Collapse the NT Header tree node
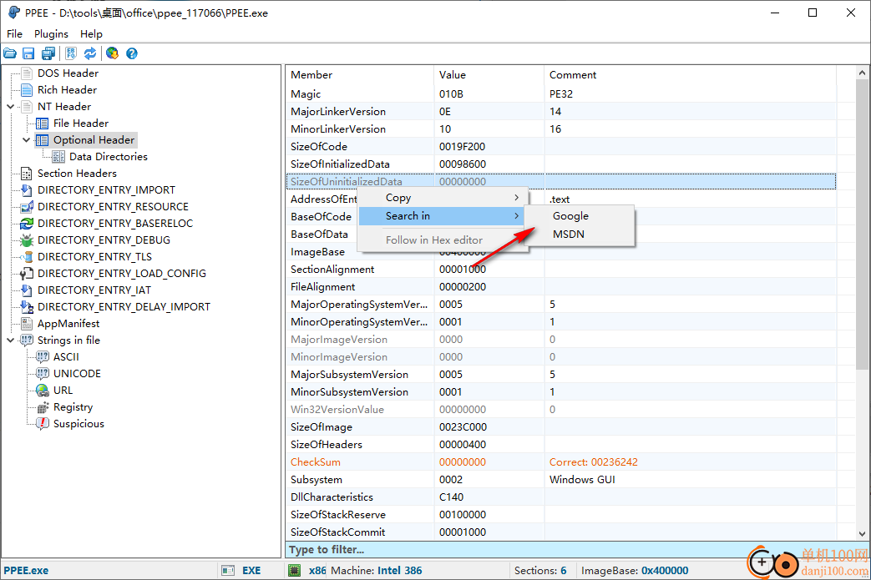Screen dimensions: 871x580 (x=11, y=107)
